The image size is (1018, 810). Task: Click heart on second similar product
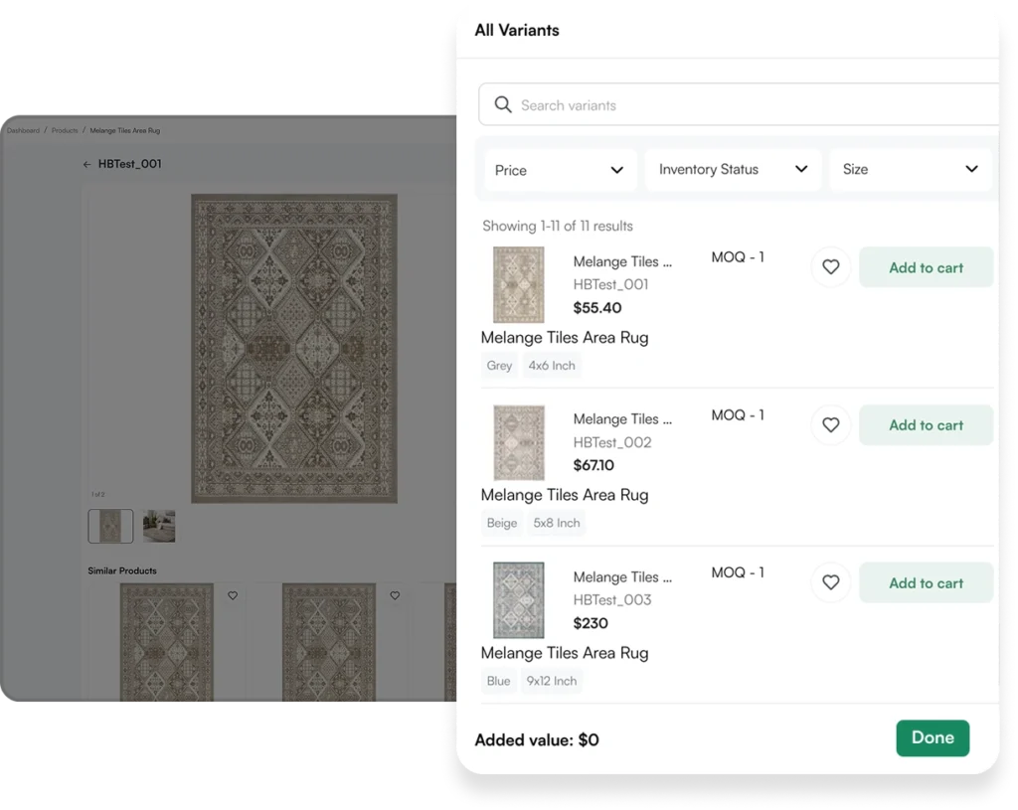[395, 596]
